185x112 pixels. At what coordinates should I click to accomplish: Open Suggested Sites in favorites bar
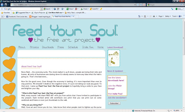click(x=23, y=13)
